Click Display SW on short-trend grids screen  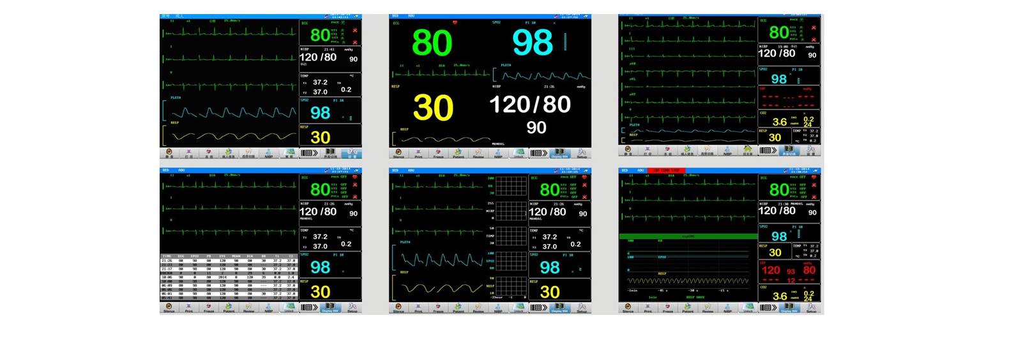(x=559, y=308)
